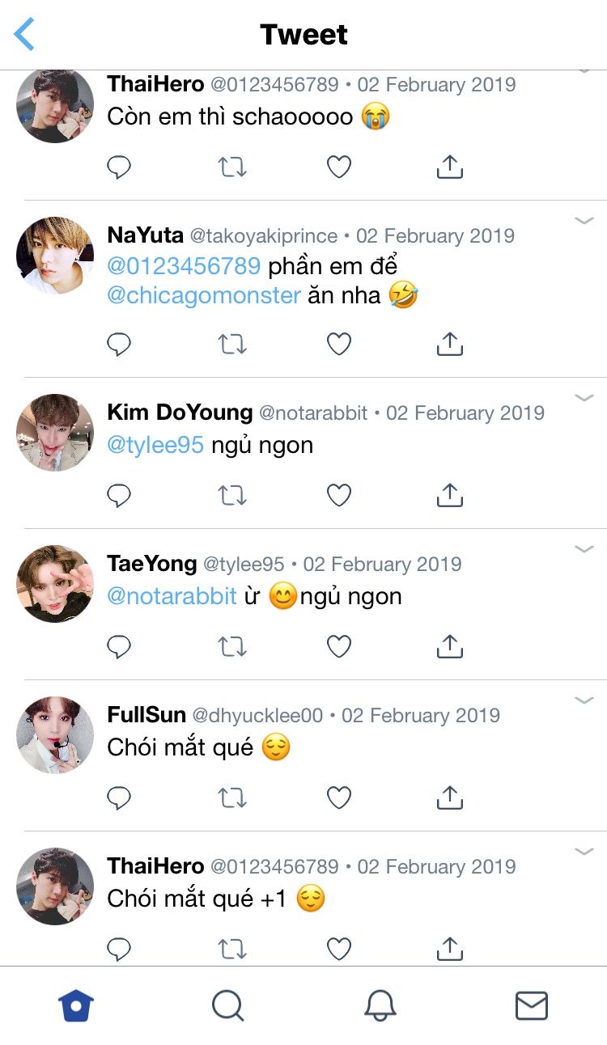607x1045 pixels.
Task: Expand the chevron menu on Kim DoYoung's tweet
Action: 584,398
